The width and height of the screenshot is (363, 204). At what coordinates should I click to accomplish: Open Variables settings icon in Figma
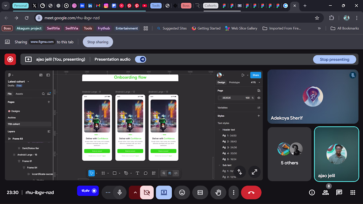tap(259, 107)
